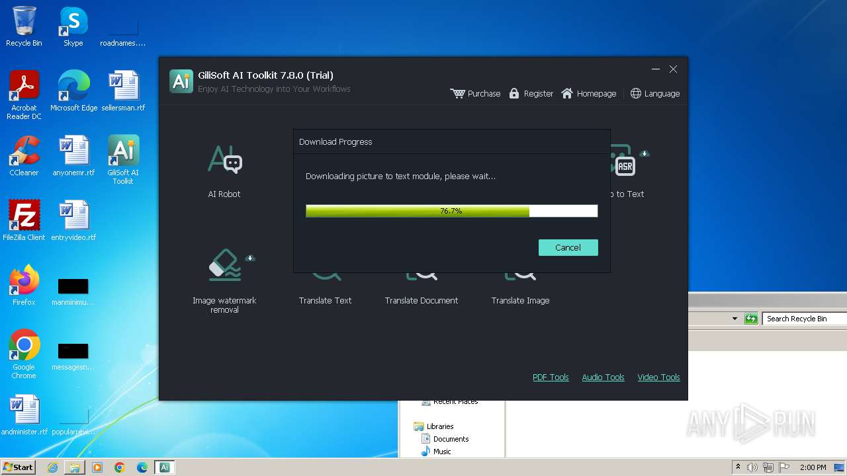Screen dimensions: 847x476
Task: Open Windows Explorer from taskbar
Action: [x=75, y=467]
